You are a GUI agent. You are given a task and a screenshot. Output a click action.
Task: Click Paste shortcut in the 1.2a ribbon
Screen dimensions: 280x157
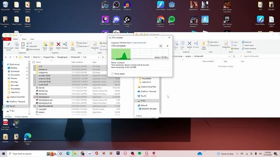click(x=33, y=49)
